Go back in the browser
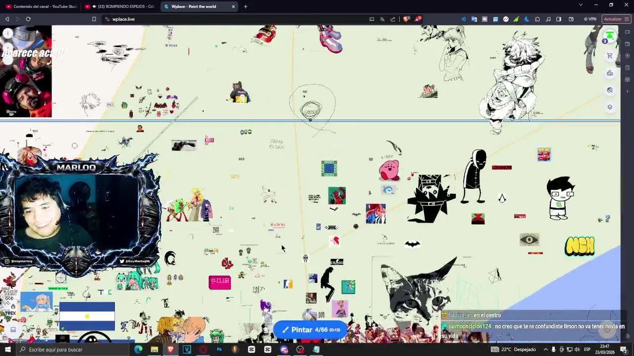Image resolution: width=634 pixels, height=356 pixels. 7,19
